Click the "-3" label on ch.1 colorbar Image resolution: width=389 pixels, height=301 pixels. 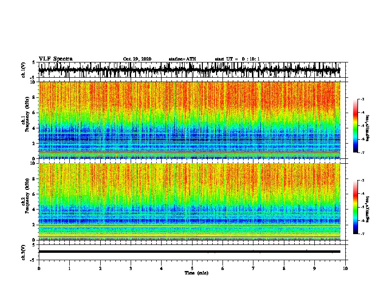click(x=362, y=99)
